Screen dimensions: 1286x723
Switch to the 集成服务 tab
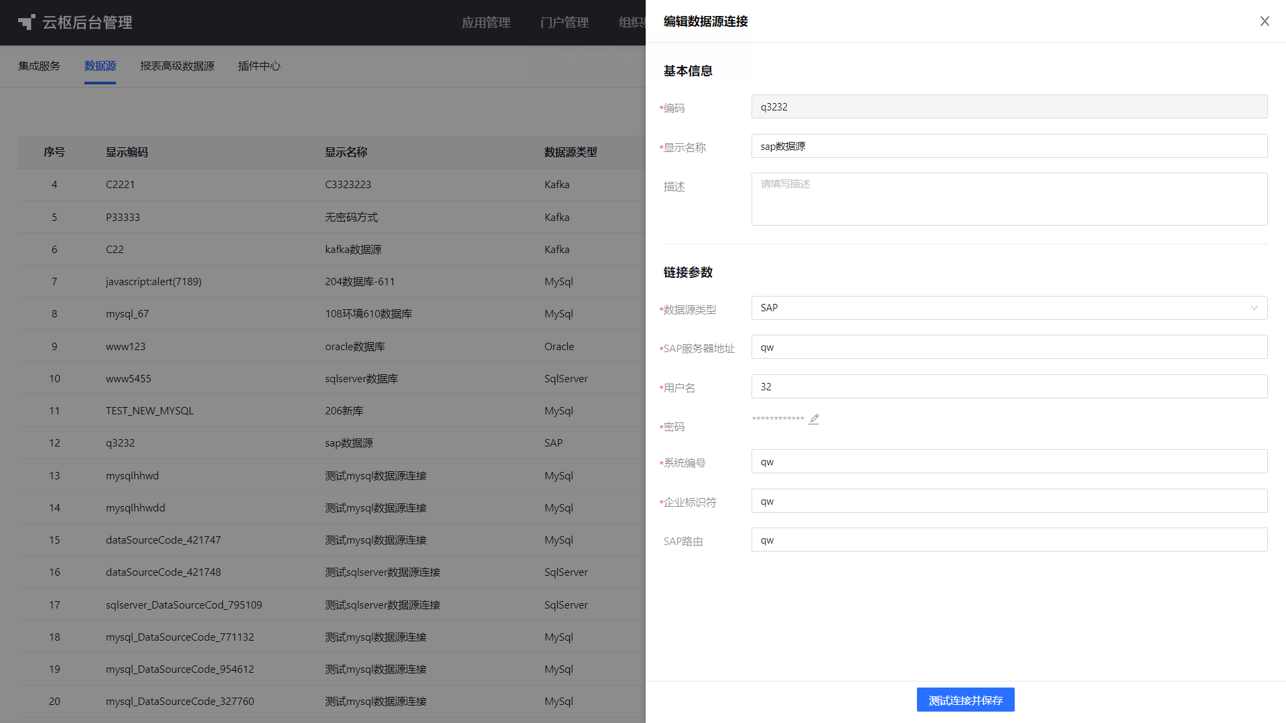(39, 66)
